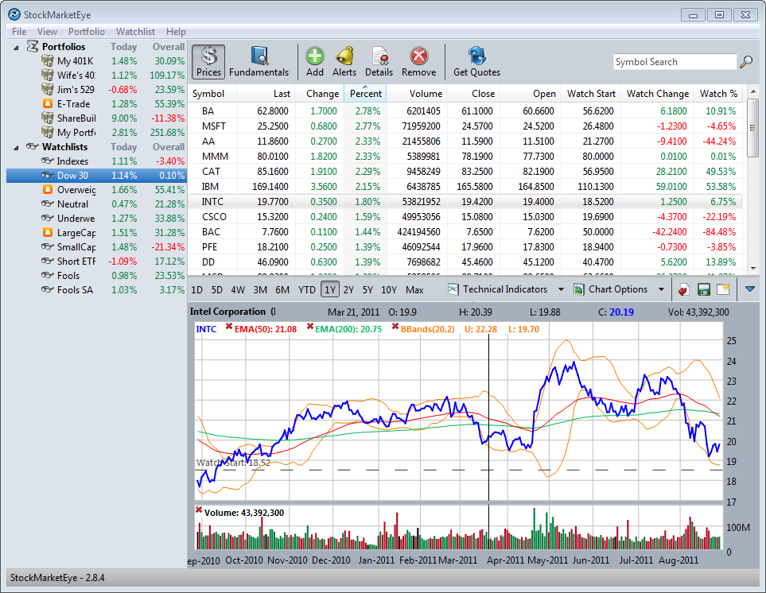Remove the selected stock

(x=418, y=62)
